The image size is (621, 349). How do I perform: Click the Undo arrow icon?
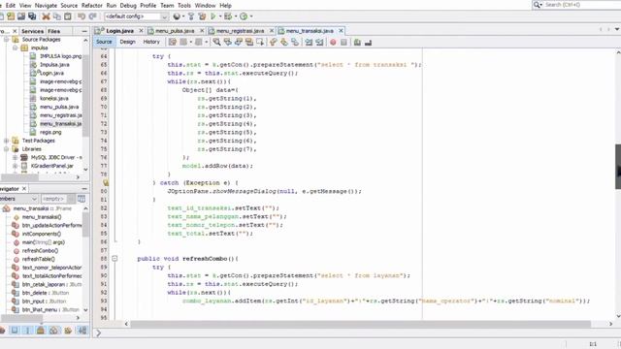coord(82,16)
